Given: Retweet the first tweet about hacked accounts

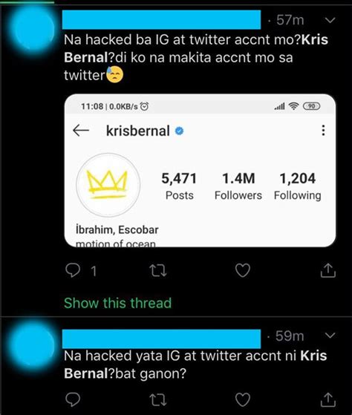Looking at the screenshot, I should pos(158,271).
